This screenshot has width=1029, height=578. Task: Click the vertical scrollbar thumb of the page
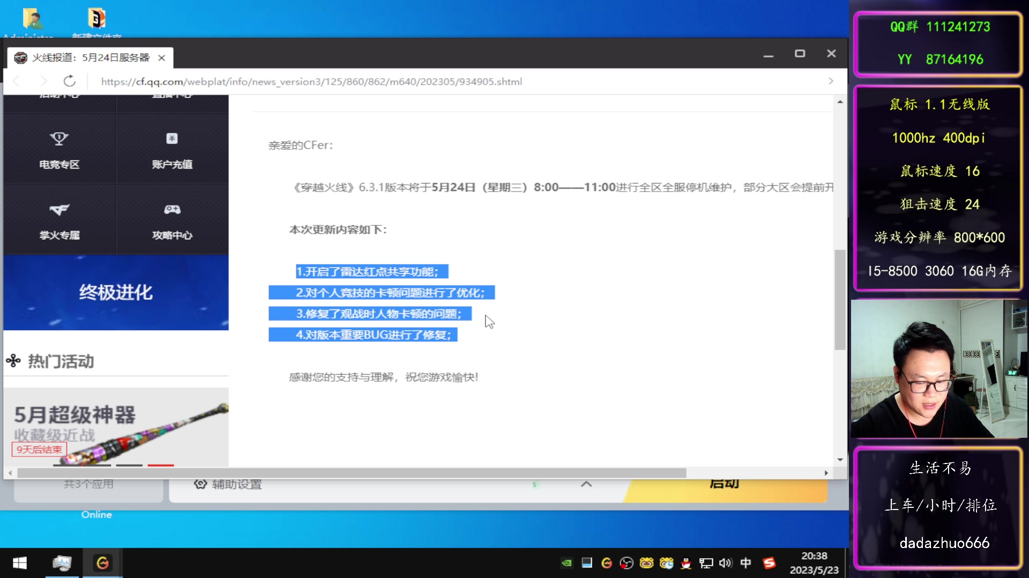click(840, 300)
